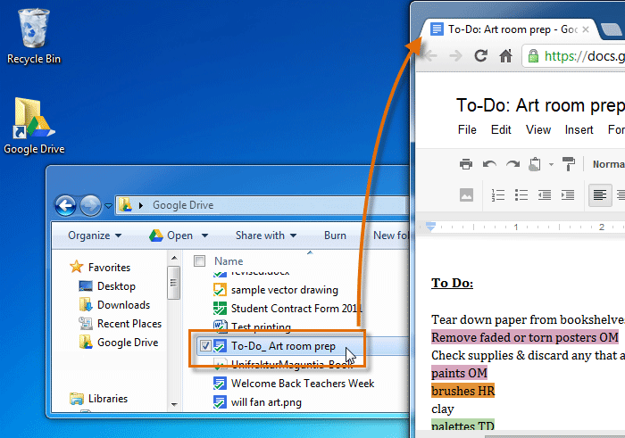Click the Print icon in Docs toolbar

coord(466,164)
